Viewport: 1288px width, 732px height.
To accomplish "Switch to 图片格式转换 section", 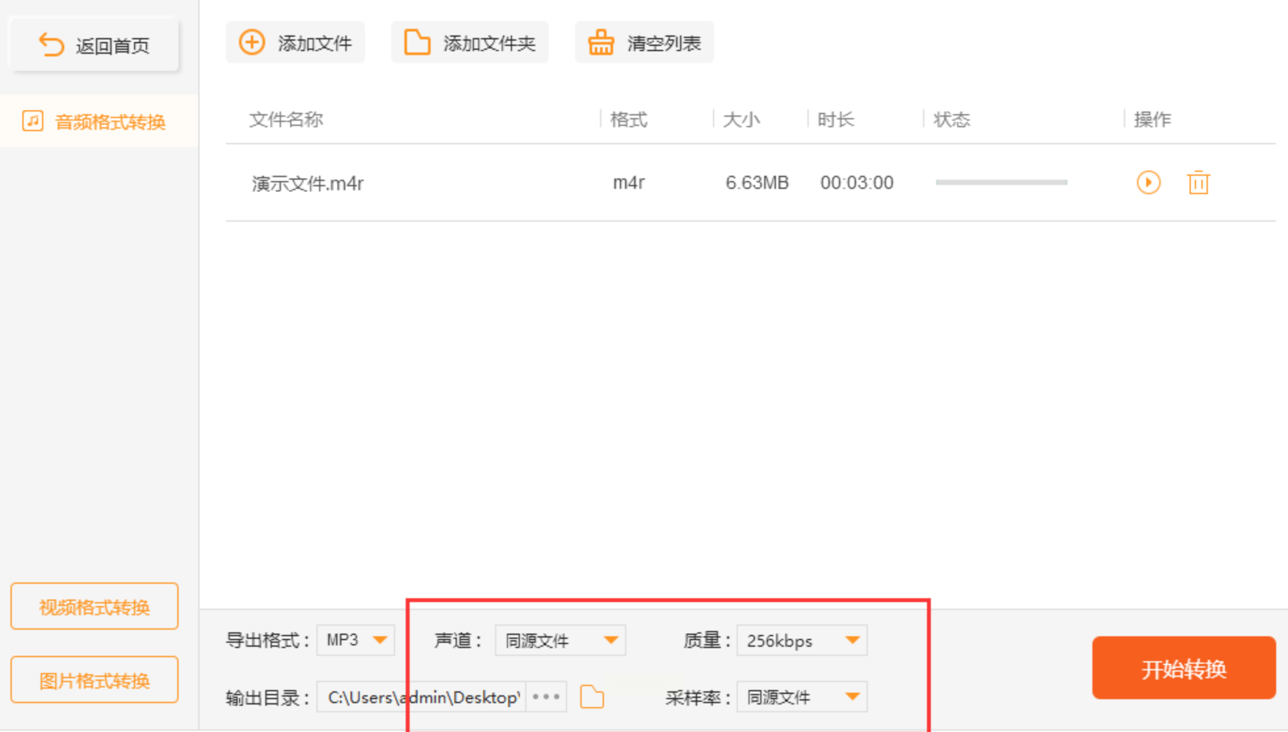I will (95, 680).
